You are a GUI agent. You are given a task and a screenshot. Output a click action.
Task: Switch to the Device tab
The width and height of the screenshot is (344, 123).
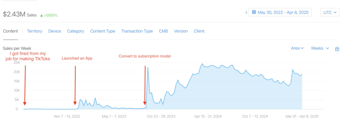55,31
